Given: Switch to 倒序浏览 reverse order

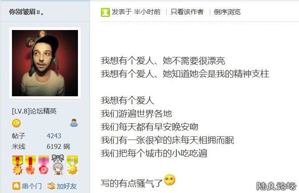Looking at the screenshot, I should tap(227, 12).
